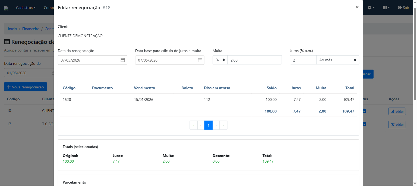Click the background date filter 01/05/2026
The height and width of the screenshot is (186, 417).
point(29,73)
